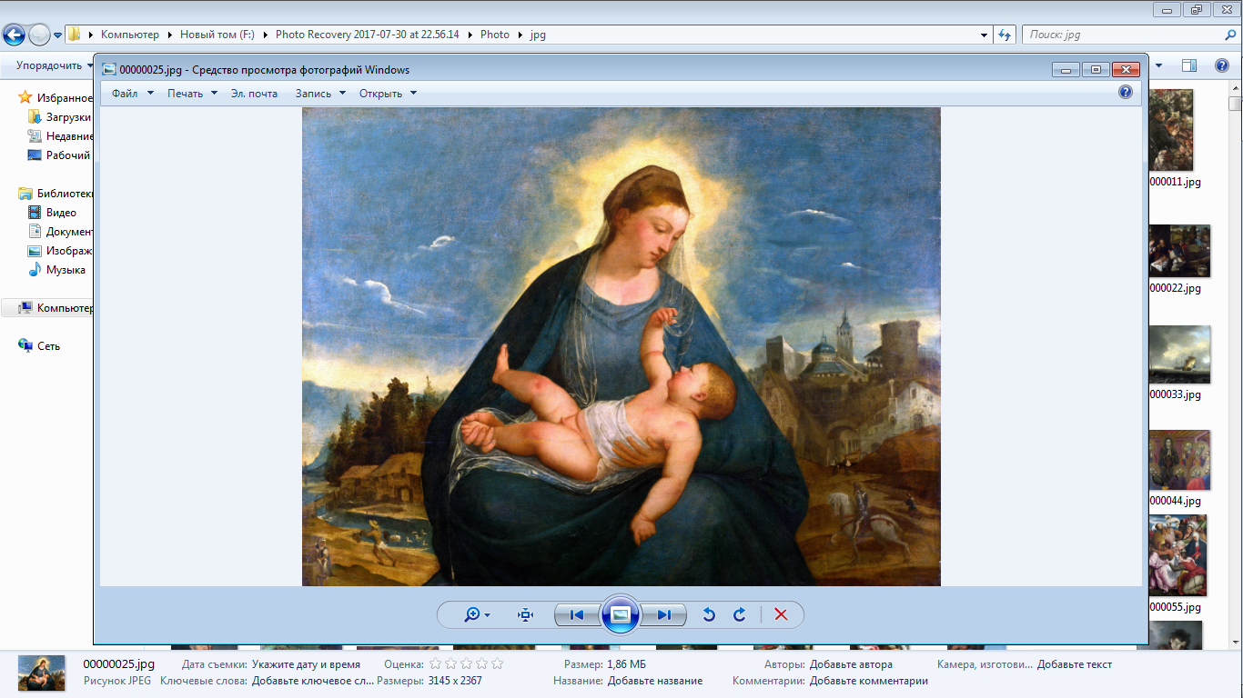1243x698 pixels.
Task: Refresh the Explorer folder view
Action: 1005,35
